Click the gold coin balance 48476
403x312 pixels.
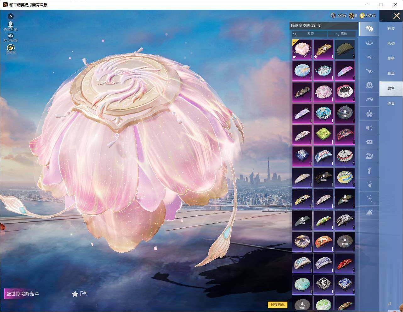click(x=367, y=15)
